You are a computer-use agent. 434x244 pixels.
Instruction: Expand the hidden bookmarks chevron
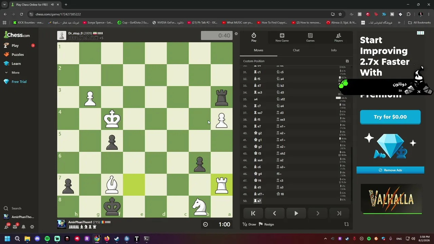[x=399, y=23]
